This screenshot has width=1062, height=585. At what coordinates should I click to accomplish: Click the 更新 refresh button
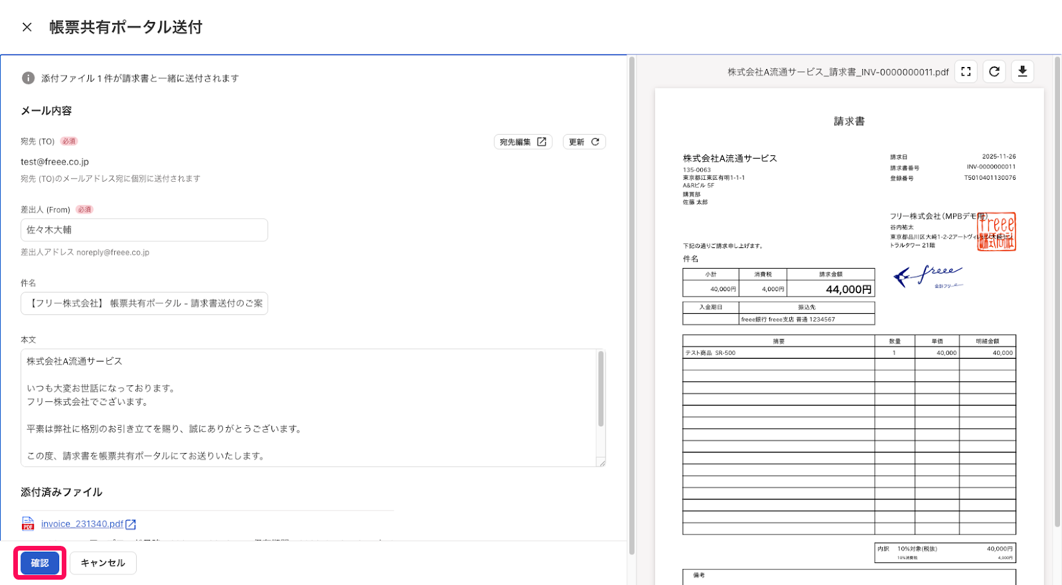coord(584,142)
